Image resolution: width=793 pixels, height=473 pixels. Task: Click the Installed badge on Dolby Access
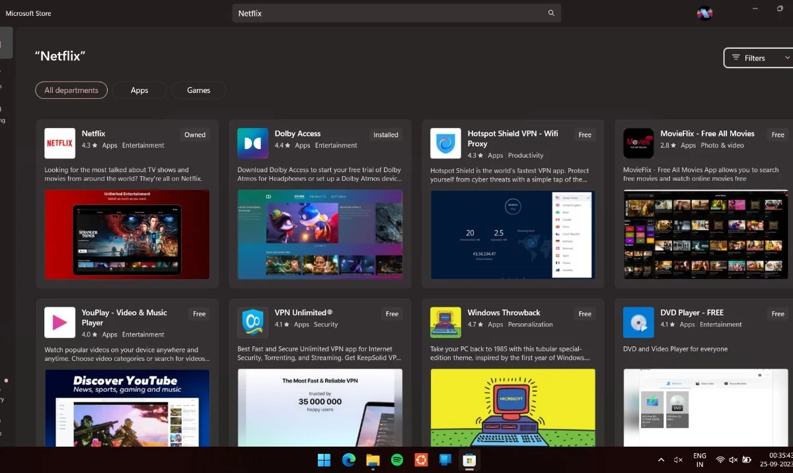(x=385, y=135)
